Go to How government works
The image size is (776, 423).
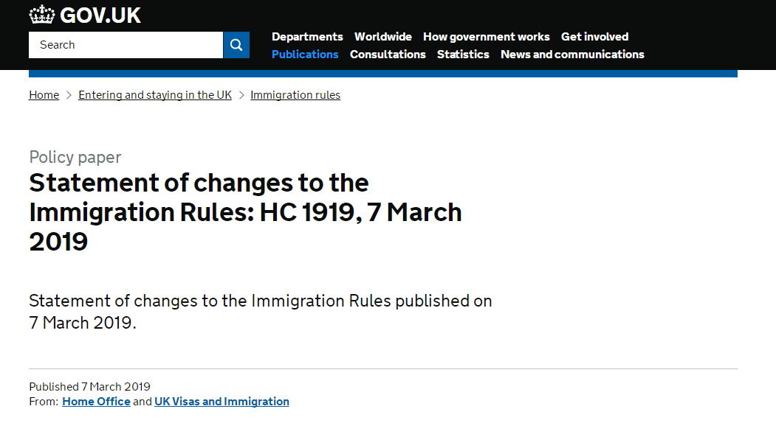click(x=486, y=37)
